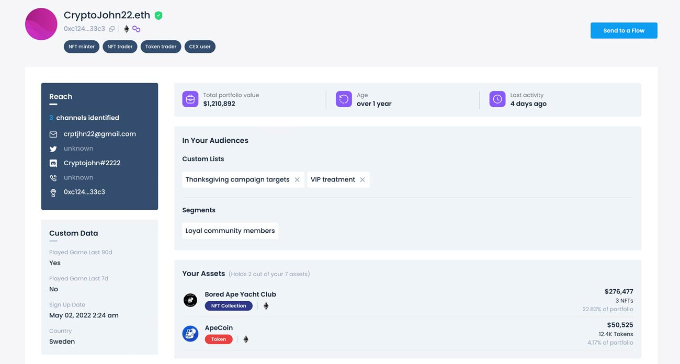Click the CryptoJohn22.eth name heading
This screenshot has height=364, width=680.
click(x=107, y=15)
